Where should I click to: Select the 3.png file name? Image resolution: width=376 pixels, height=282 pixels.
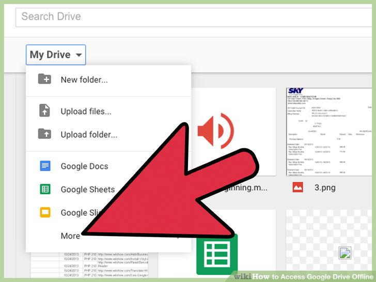point(325,188)
